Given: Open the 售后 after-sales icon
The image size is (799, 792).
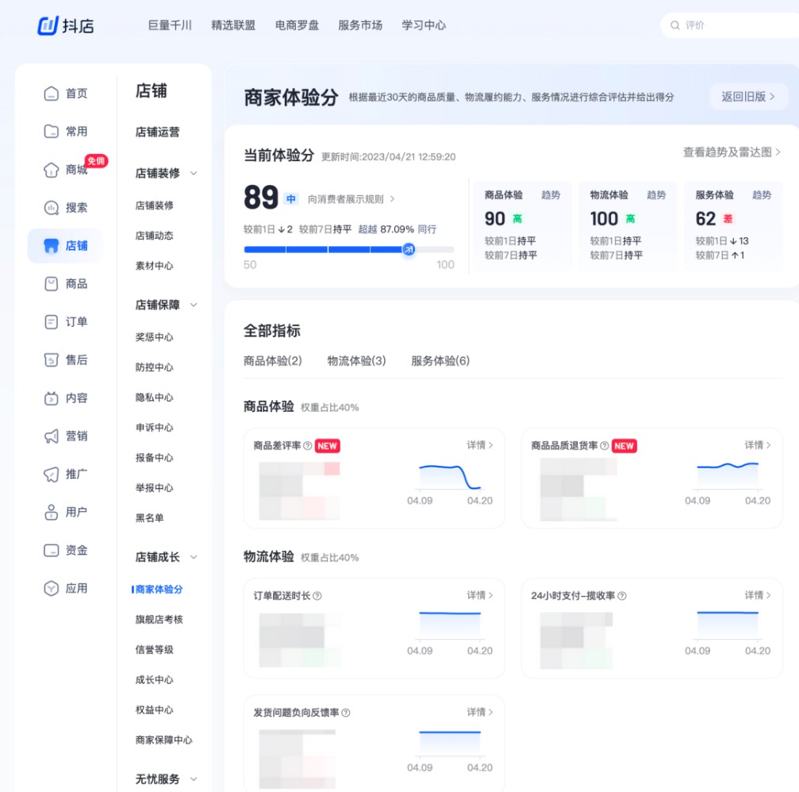Looking at the screenshot, I should point(51,359).
